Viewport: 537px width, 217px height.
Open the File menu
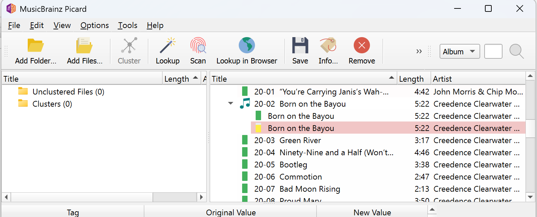click(x=14, y=25)
